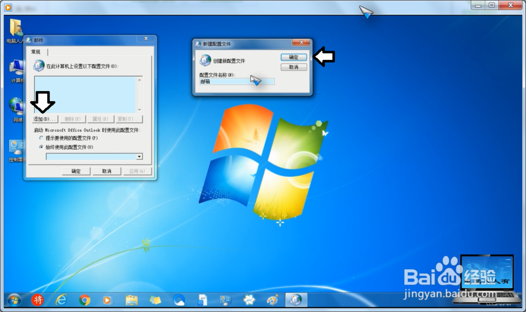Open Windows Explorer folder in taskbar
The height and width of the screenshot is (312, 526).
pyautogui.click(x=131, y=300)
